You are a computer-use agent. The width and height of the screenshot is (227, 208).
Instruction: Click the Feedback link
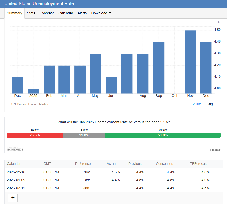(215, 150)
